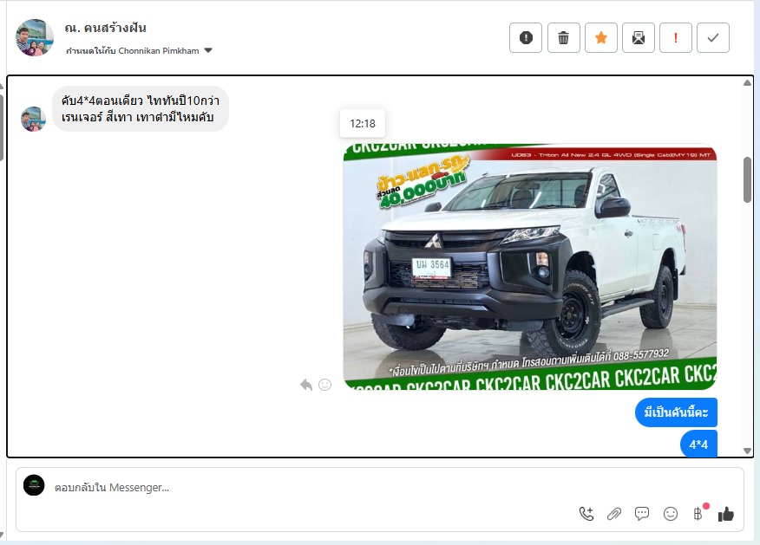
Task: Open emoji picker in composer
Action: click(x=671, y=514)
